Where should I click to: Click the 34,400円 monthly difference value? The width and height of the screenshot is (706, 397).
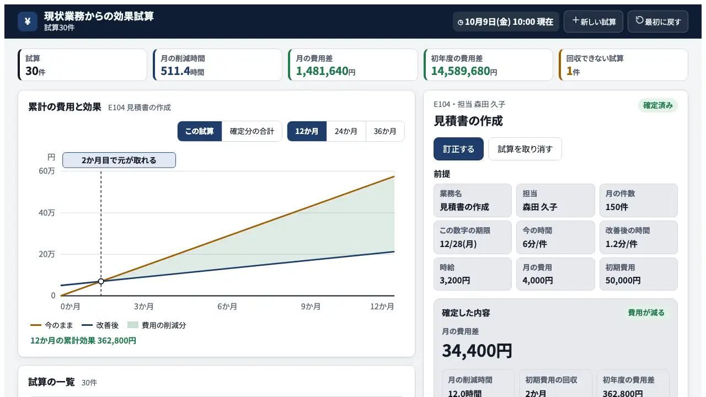tap(477, 351)
